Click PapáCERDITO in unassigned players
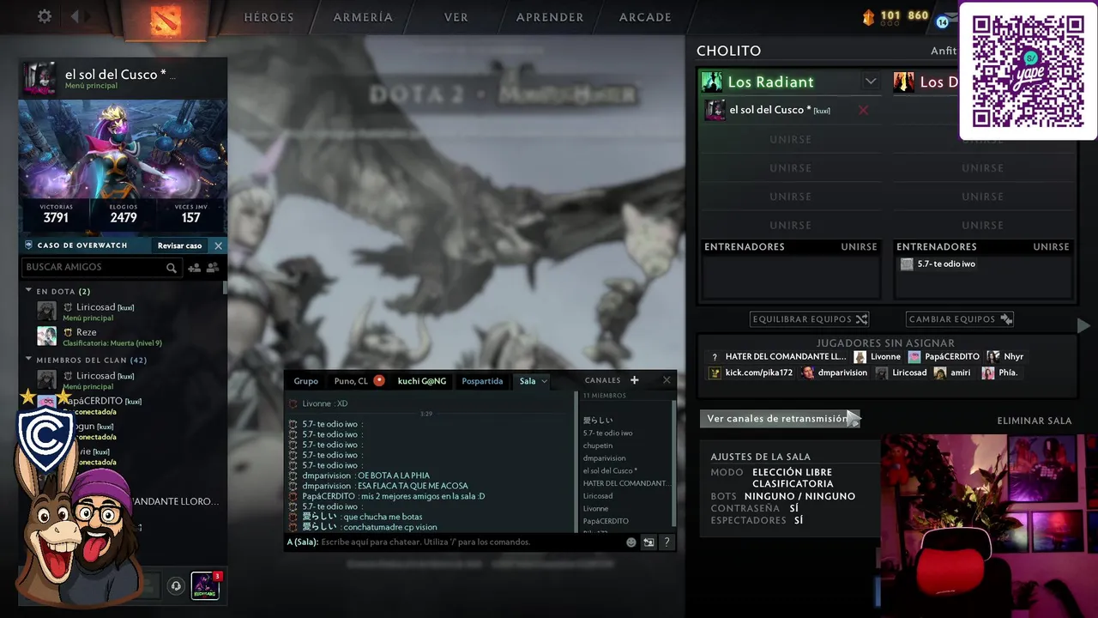Image resolution: width=1098 pixels, height=618 pixels. pyautogui.click(x=944, y=356)
